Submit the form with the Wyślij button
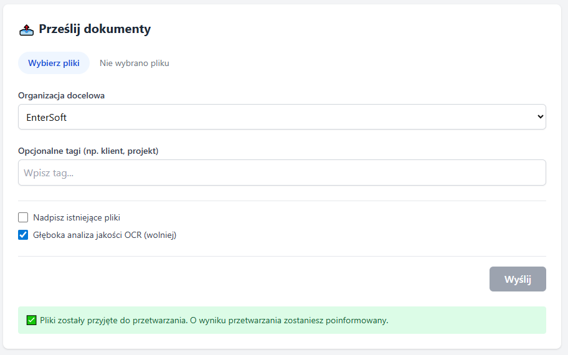Viewport: 568px width, 355px height. coord(518,279)
